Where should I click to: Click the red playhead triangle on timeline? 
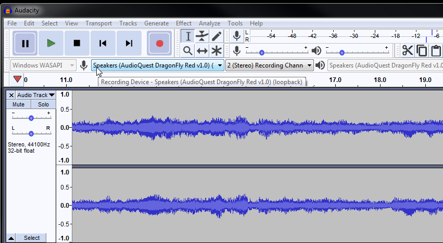pos(17,79)
